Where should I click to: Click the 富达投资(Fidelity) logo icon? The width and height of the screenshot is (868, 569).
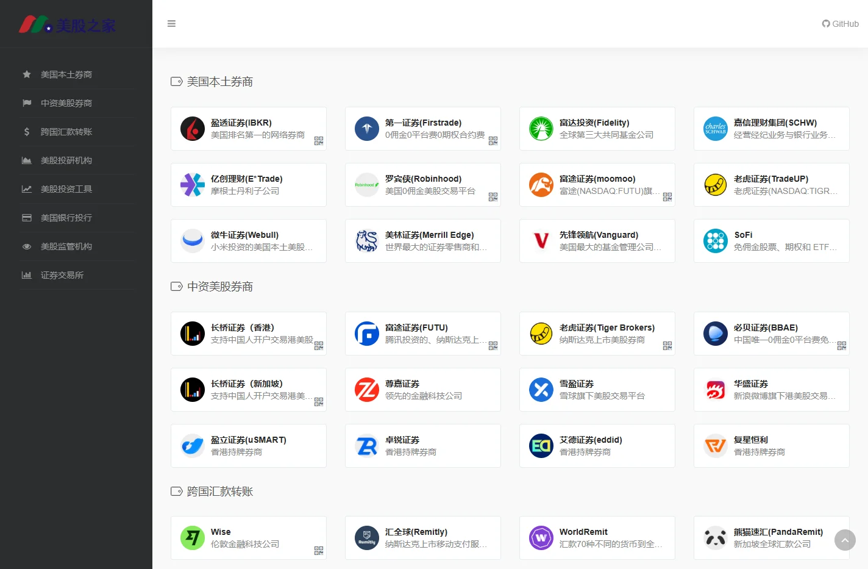(x=541, y=129)
